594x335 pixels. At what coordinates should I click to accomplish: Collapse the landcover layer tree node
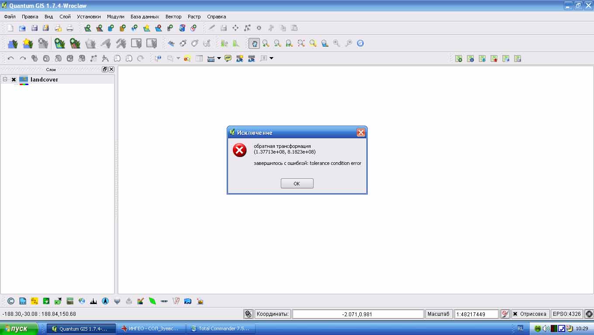pyautogui.click(x=5, y=79)
